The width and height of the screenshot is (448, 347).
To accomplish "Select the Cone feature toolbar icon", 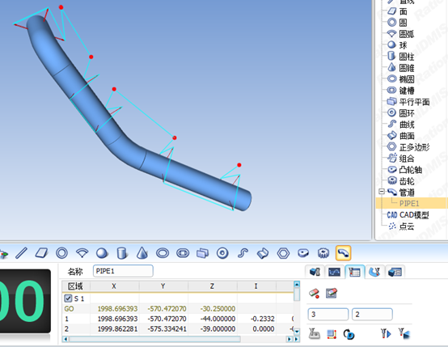I will tap(142, 253).
